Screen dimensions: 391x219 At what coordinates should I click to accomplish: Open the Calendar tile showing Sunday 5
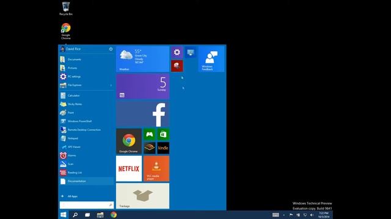click(142, 86)
